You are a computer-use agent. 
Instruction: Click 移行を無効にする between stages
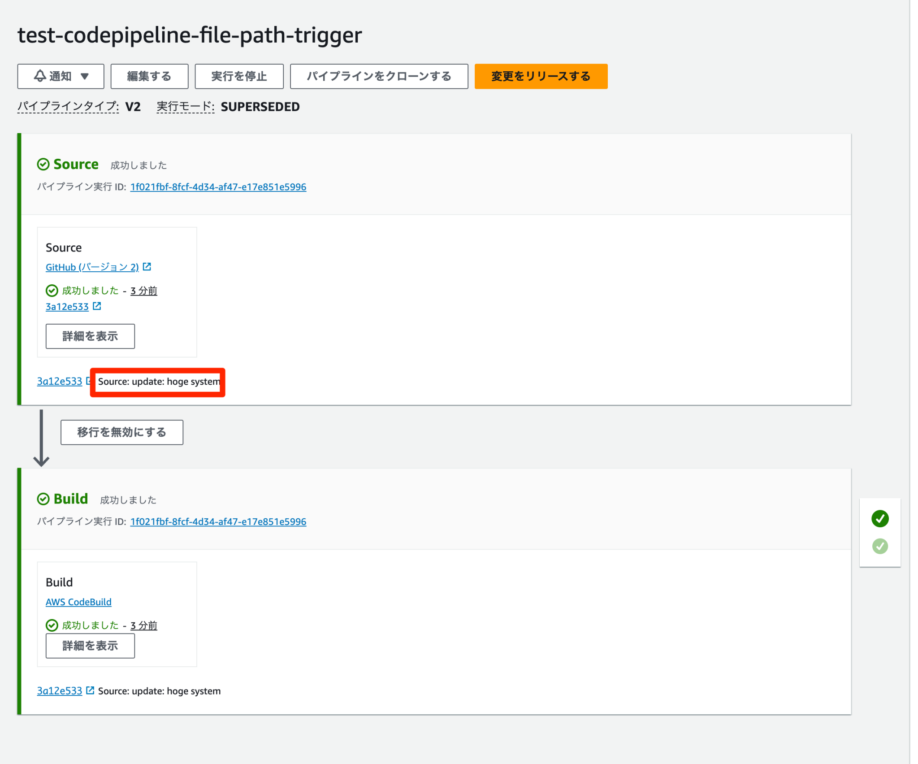(121, 432)
